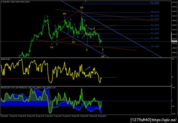The image size is (178, 123).
Task: Click the 1137.12 price axis value
Action: [x=174, y=57]
